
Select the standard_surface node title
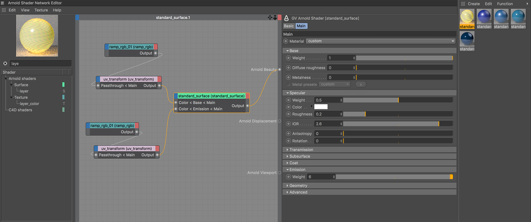211,96
